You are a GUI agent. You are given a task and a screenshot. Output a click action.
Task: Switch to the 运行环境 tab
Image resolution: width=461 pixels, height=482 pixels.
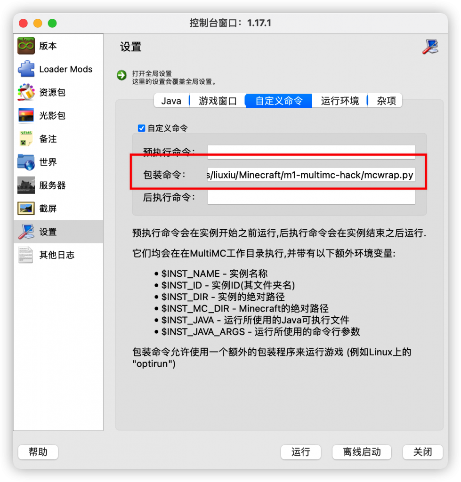(x=340, y=101)
